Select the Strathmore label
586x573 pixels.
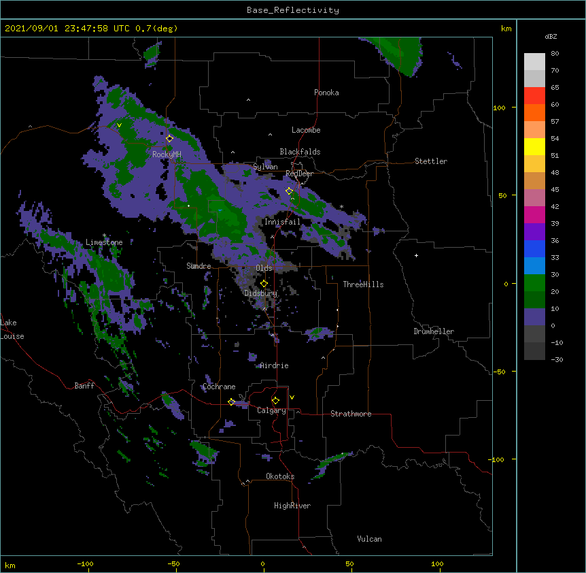tap(351, 414)
